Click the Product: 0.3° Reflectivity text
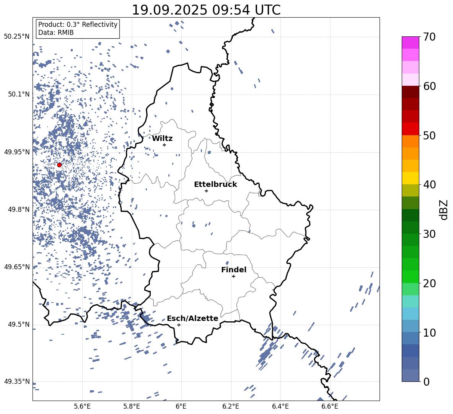453x414 pixels. click(x=78, y=25)
